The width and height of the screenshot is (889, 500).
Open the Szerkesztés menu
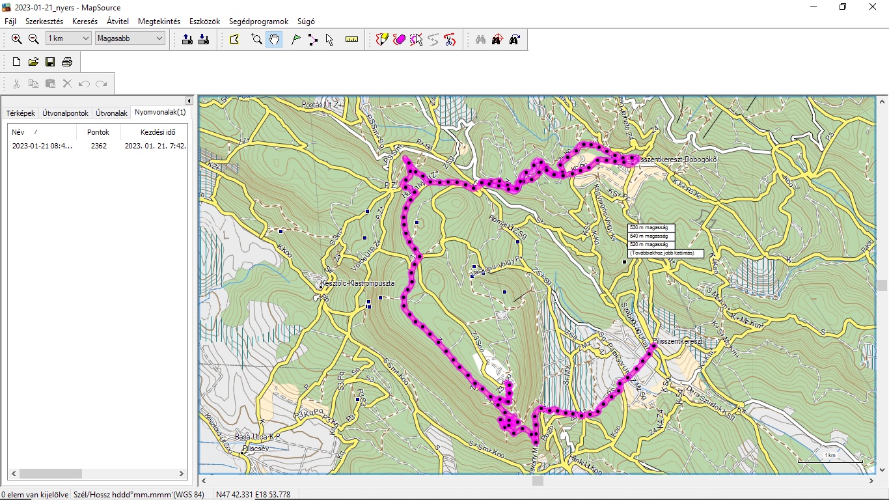click(x=44, y=21)
